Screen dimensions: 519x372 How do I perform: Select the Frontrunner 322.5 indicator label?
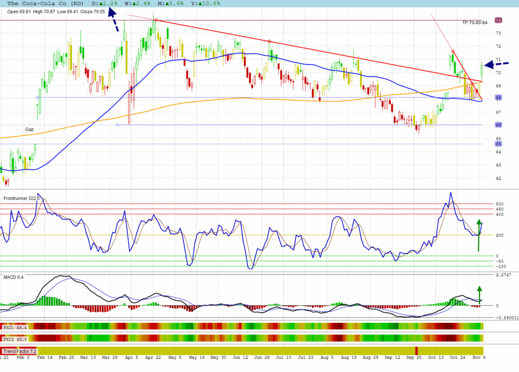tap(22, 198)
